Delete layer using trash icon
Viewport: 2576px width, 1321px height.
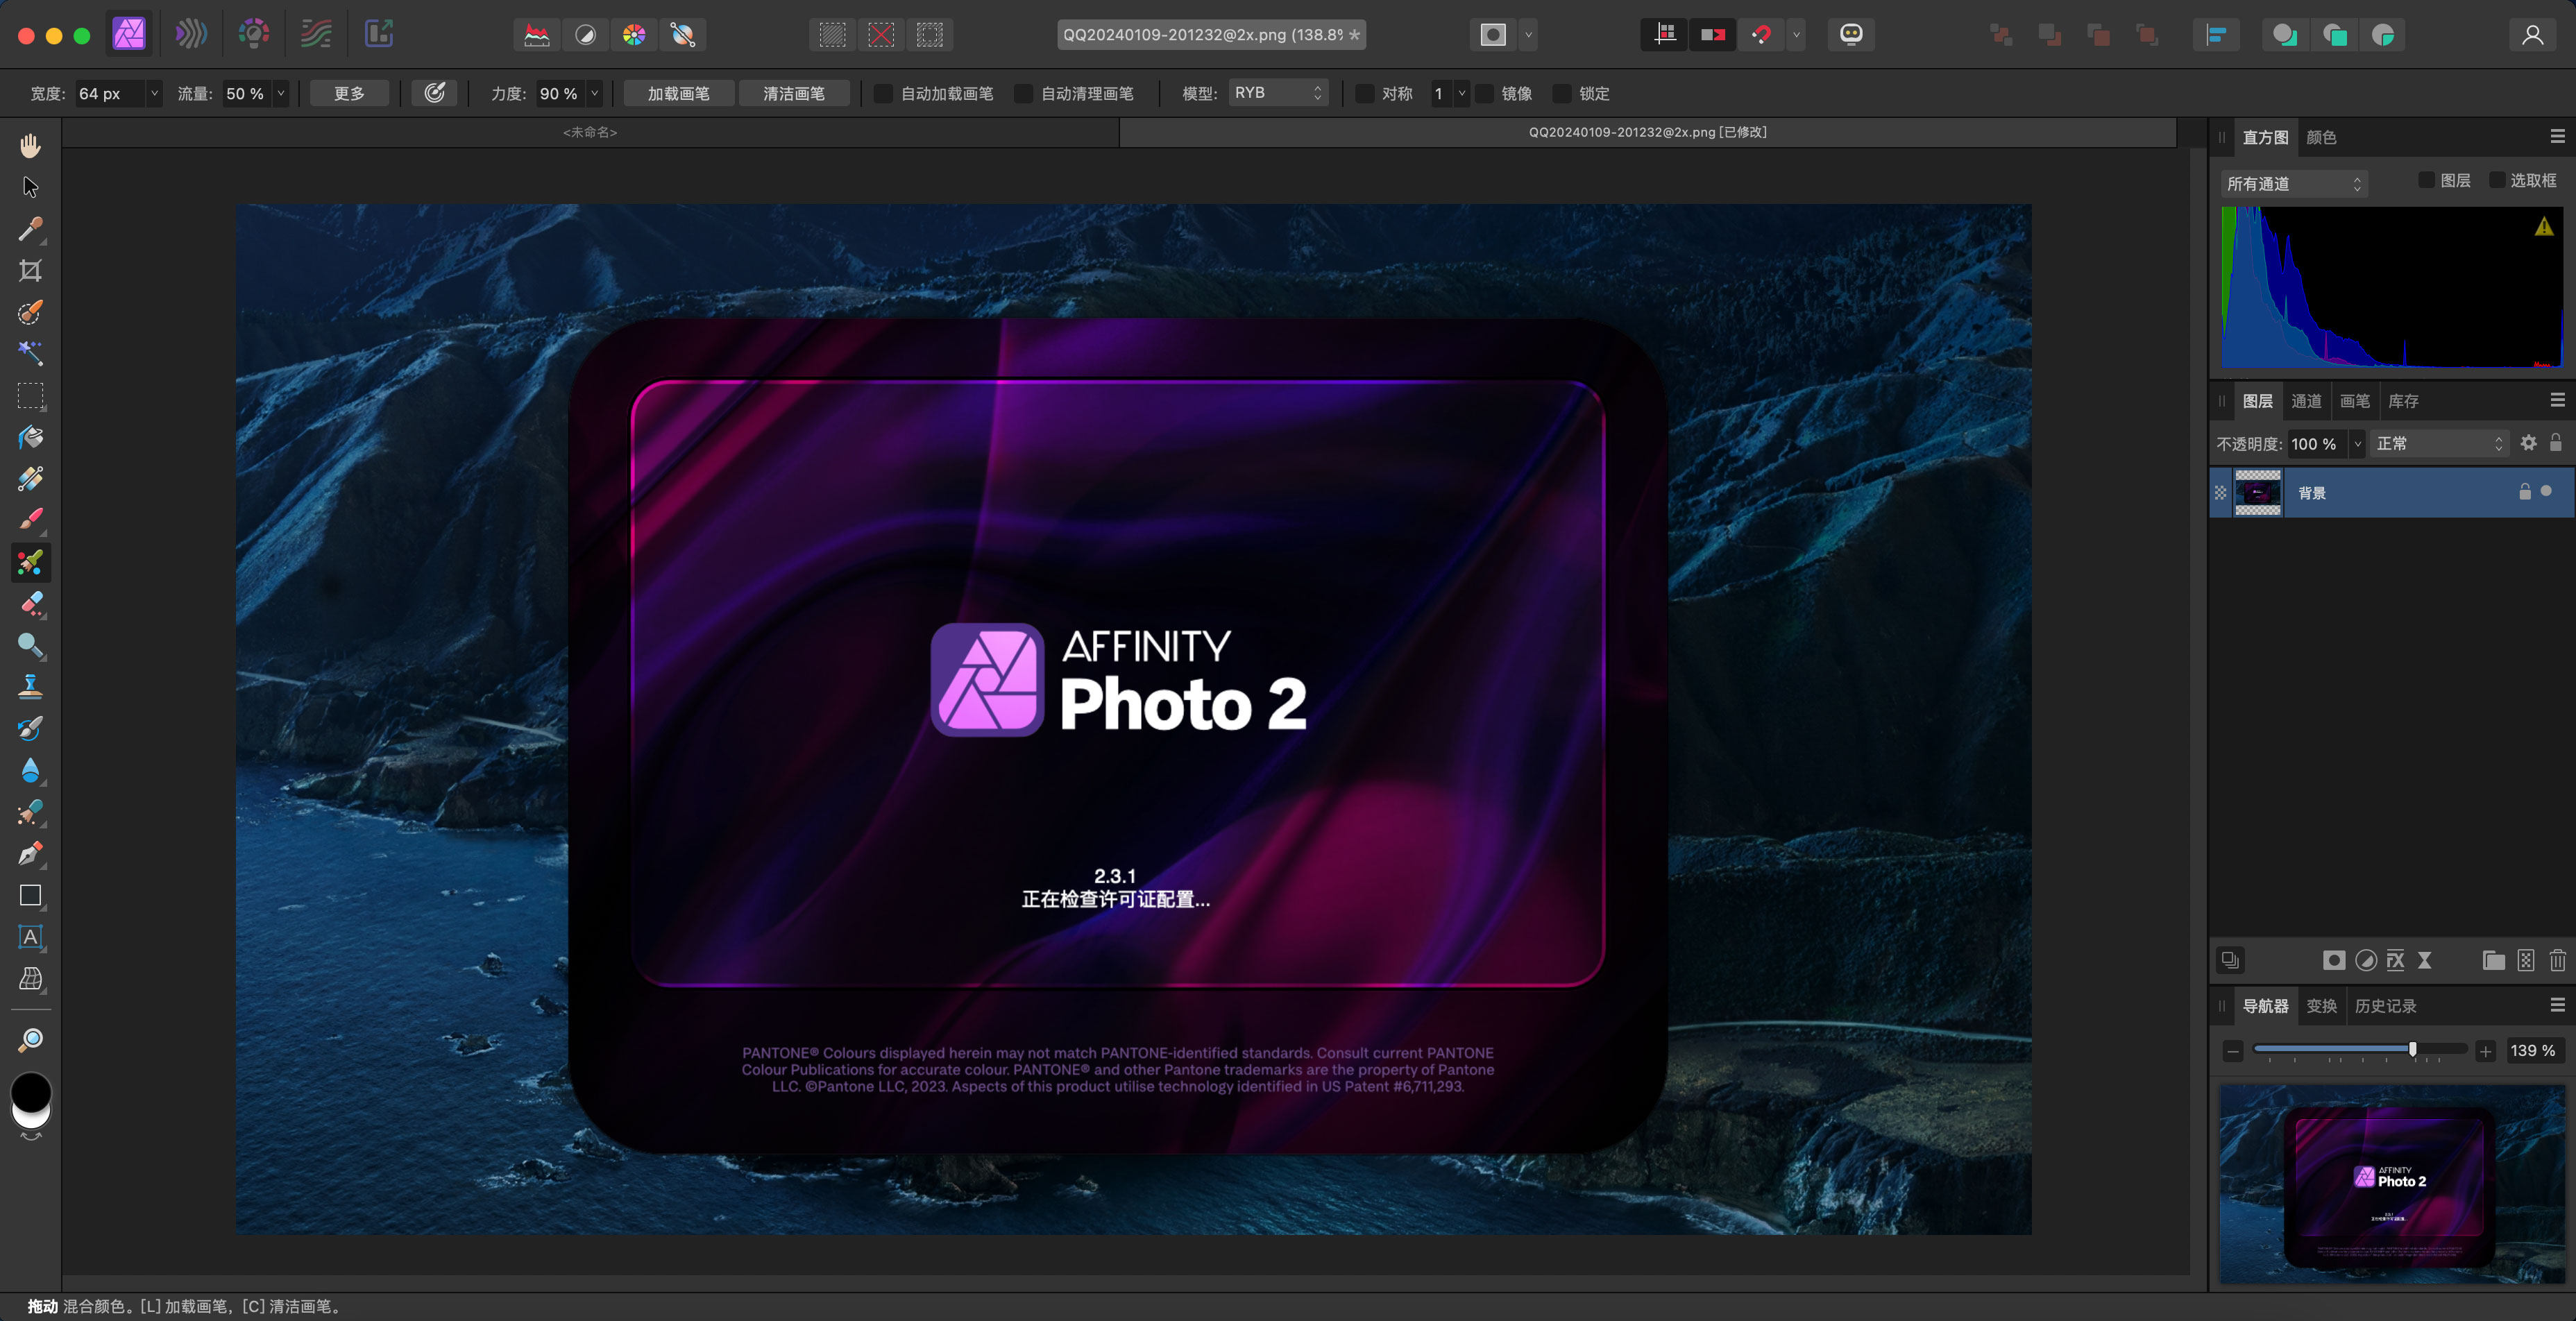(x=2557, y=961)
